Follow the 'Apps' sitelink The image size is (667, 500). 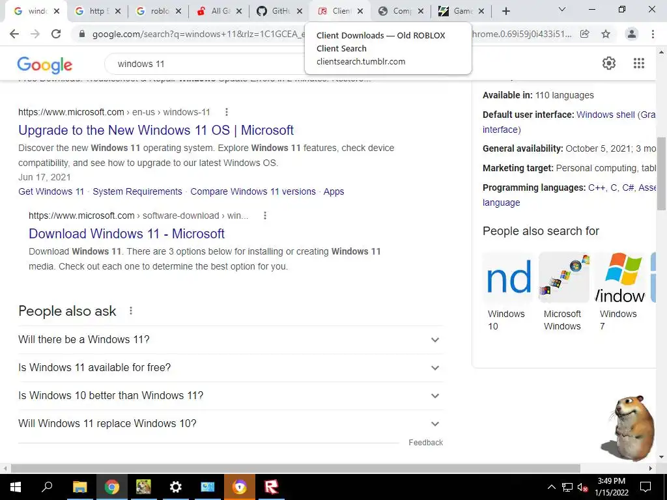334,192
